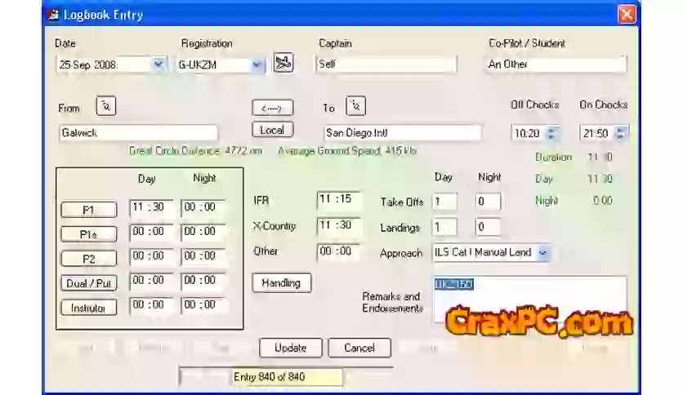This screenshot has width=683, height=395.
Task: Click the Update button
Action: pos(291,348)
